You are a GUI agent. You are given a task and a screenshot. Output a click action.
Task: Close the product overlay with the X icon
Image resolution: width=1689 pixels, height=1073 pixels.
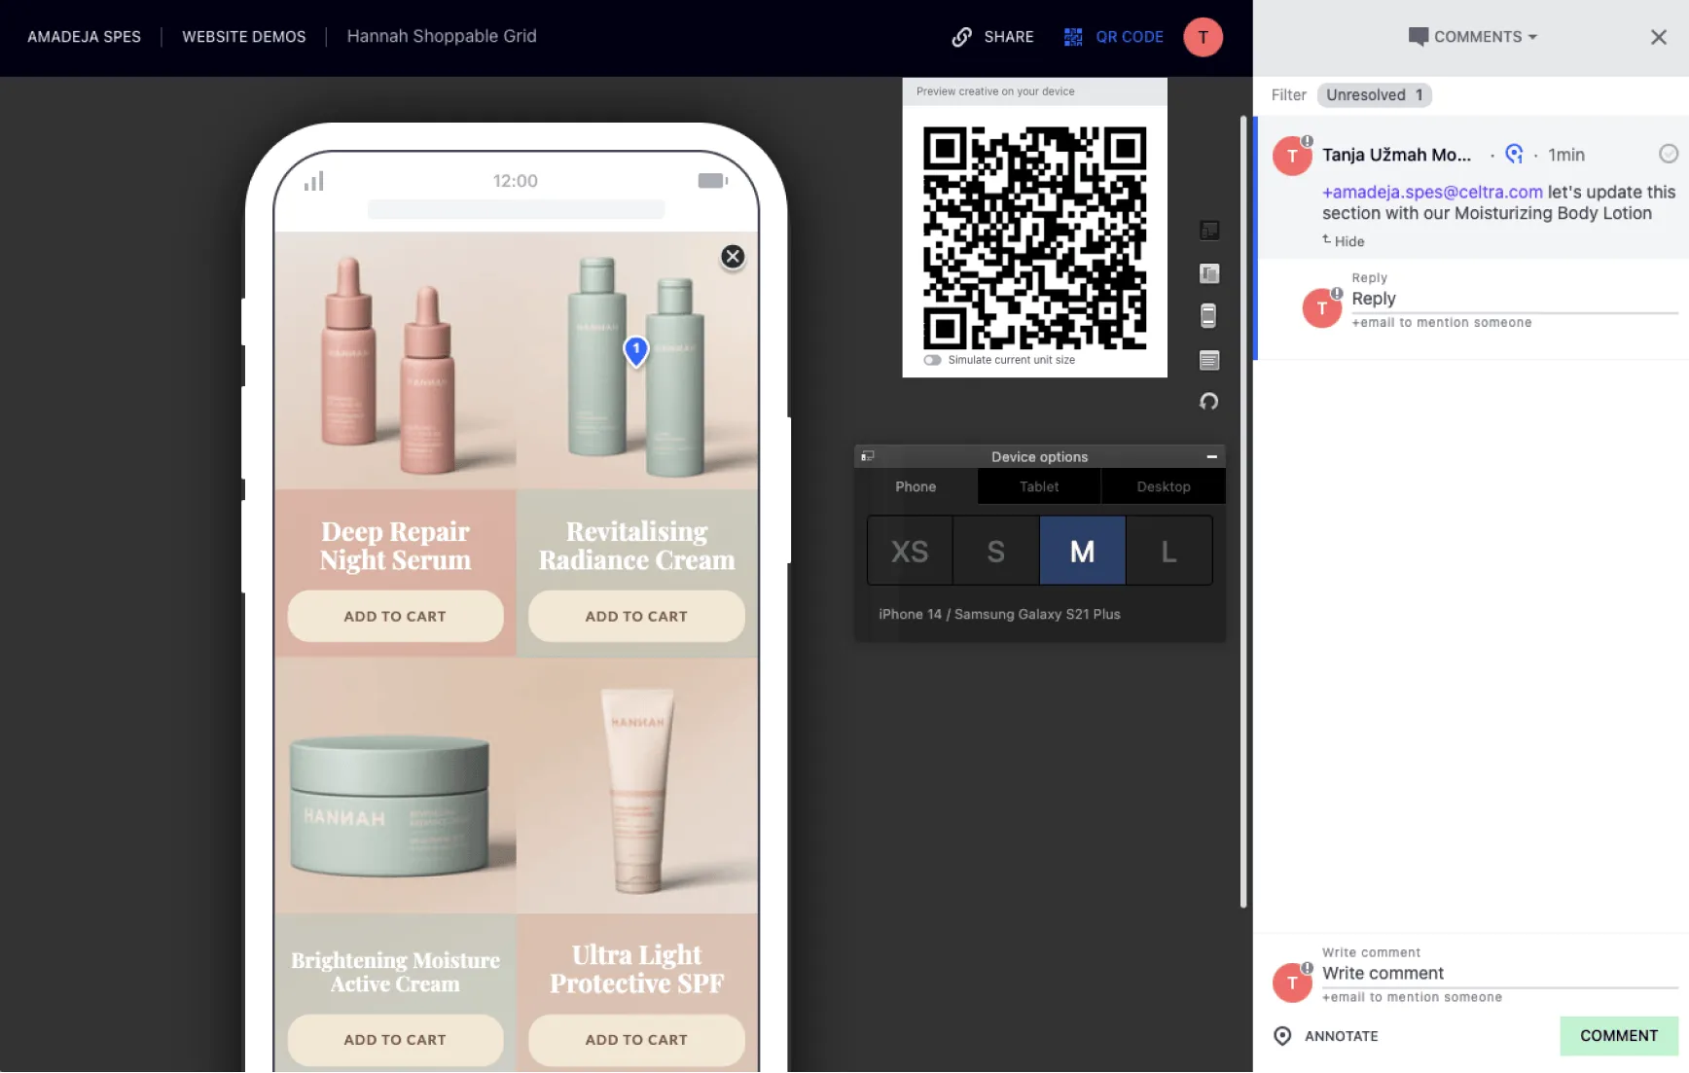[733, 257]
